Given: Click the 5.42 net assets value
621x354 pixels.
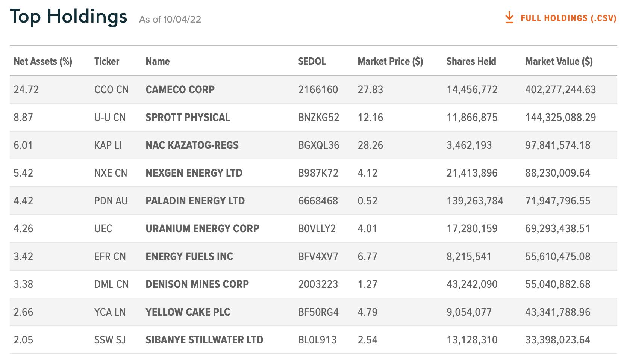Looking at the screenshot, I should click(23, 173).
